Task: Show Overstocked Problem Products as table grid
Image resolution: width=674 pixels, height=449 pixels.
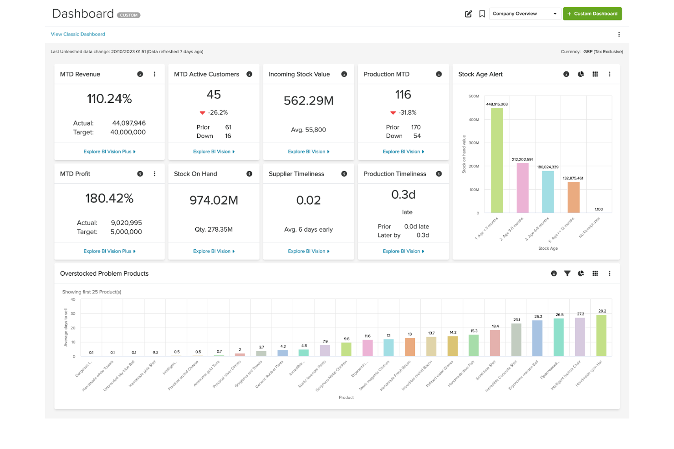Action: point(595,273)
